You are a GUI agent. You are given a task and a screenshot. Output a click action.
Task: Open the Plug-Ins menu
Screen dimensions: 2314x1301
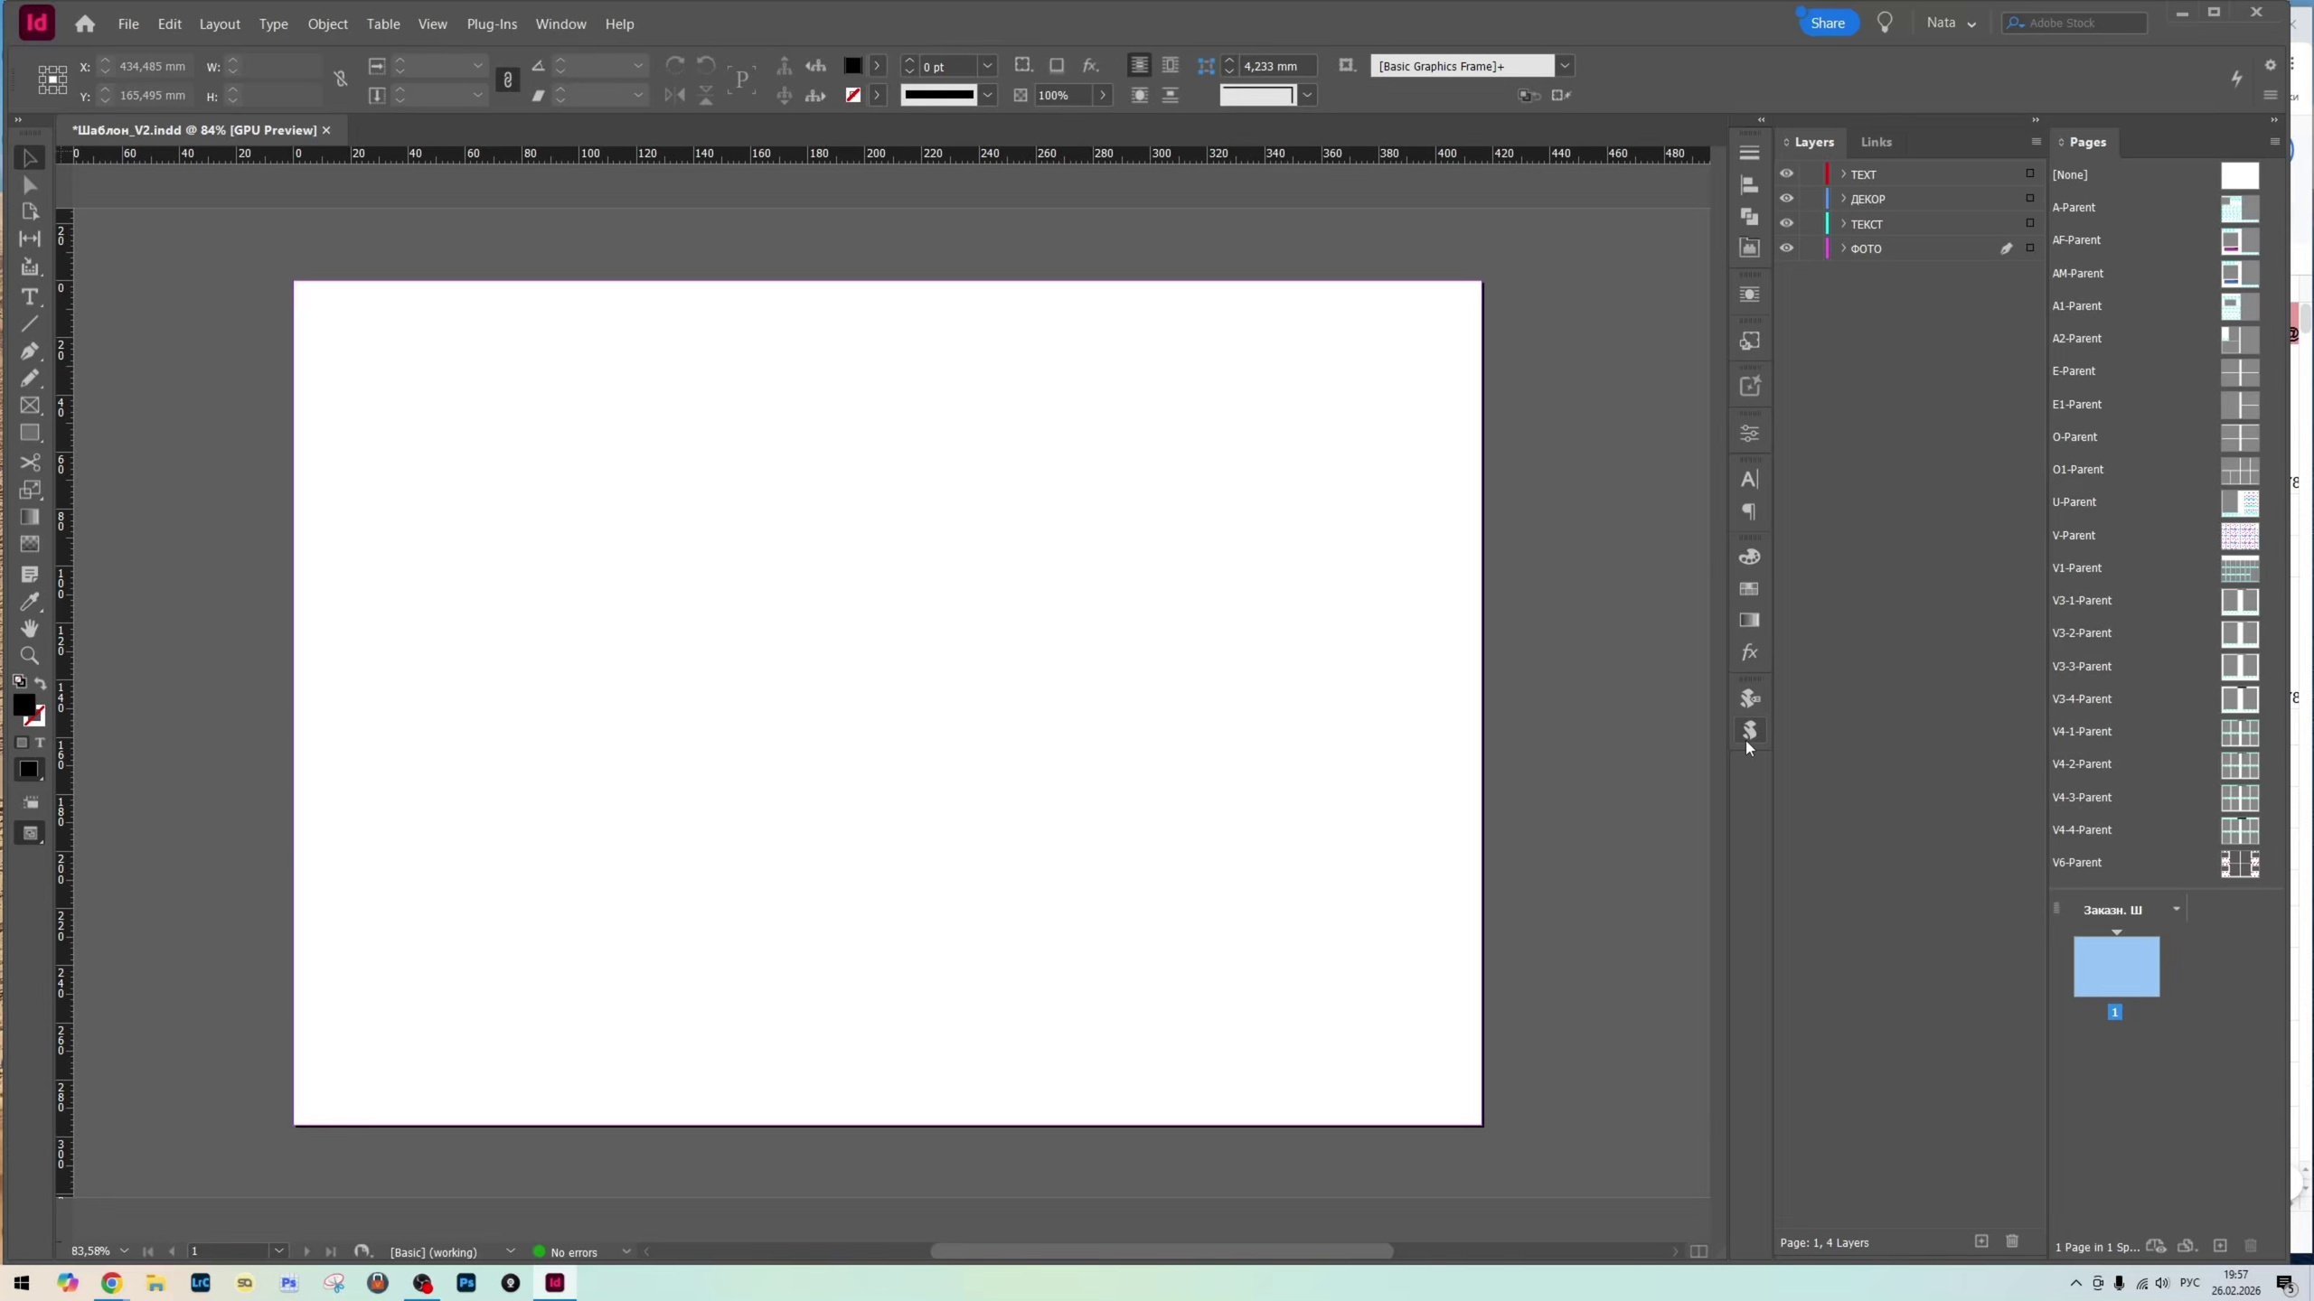click(x=492, y=24)
